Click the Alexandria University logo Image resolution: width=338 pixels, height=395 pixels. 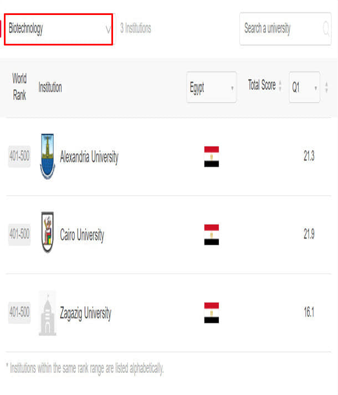[48, 157]
